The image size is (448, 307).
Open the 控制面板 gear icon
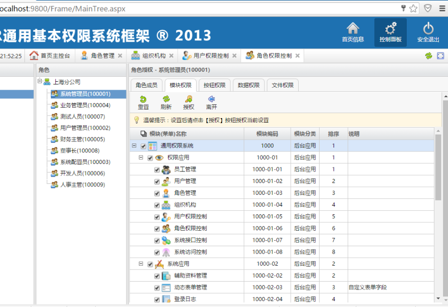point(390,29)
